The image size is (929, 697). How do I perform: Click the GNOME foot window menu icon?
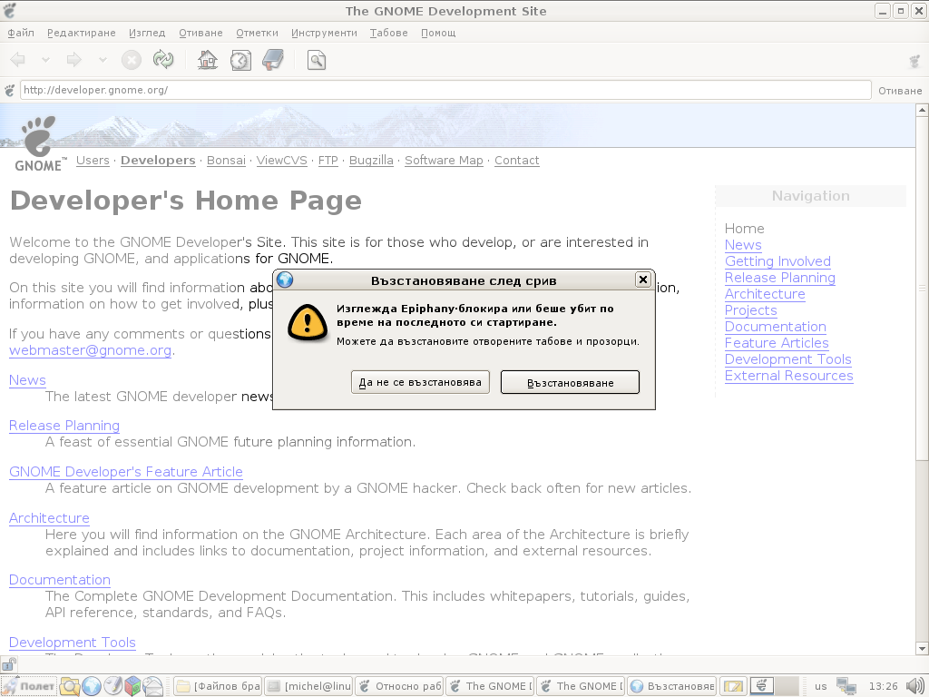pos(9,11)
